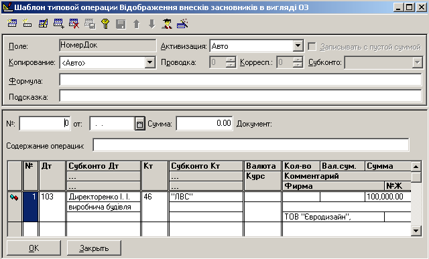The width and height of the screenshot is (429, 259).
Task: Click the 'Комментарий' column header
Action: [347, 176]
